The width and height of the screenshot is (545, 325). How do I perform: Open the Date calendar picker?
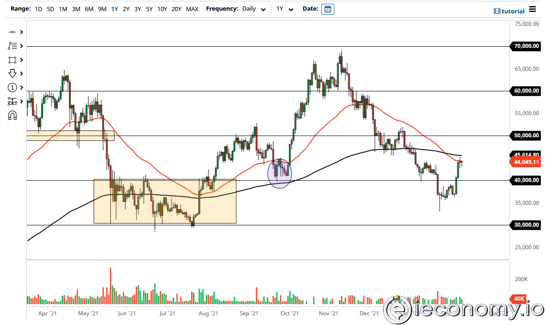(x=327, y=9)
